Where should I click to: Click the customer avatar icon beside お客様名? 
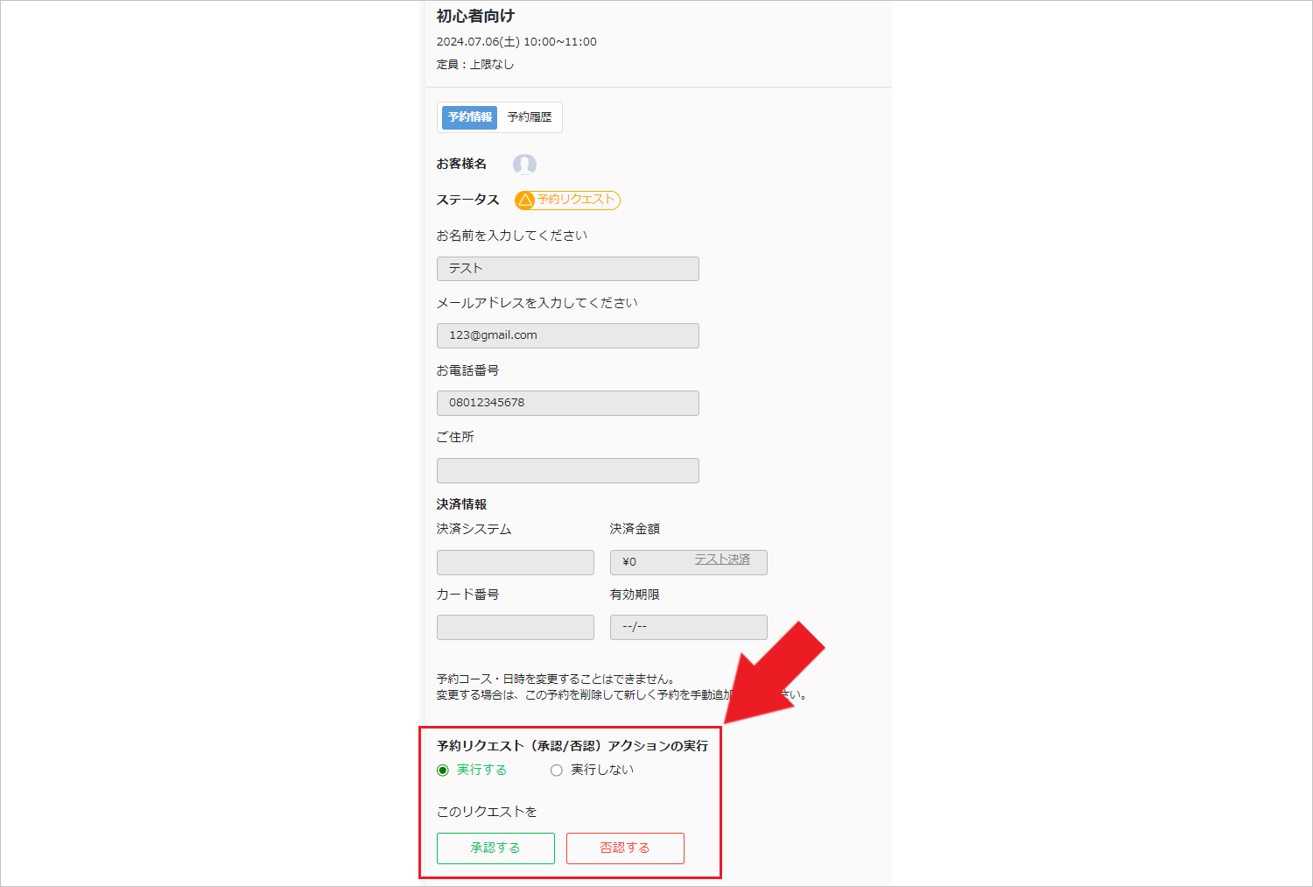(524, 164)
